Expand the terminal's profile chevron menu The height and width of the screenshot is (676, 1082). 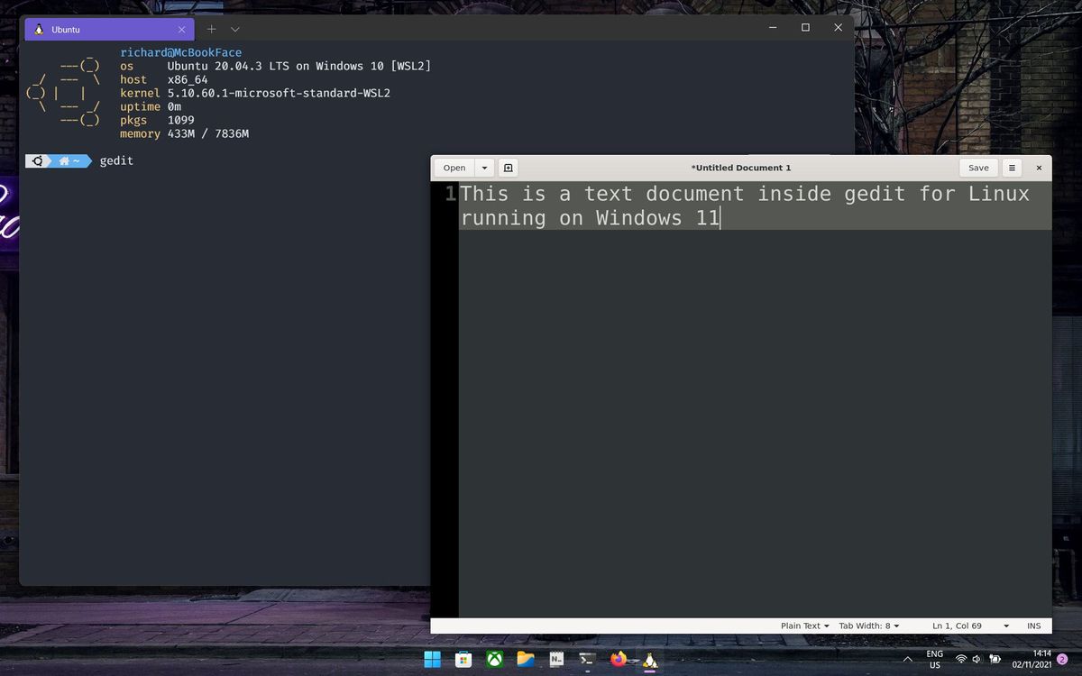[x=234, y=29]
